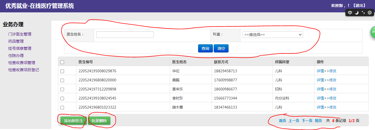This screenshot has width=375, height=130.
Task: Click phone number 18600986677
Action: 225,89
